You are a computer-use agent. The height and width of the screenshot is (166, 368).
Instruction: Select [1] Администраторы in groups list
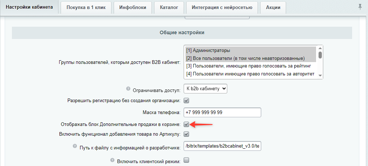tap(251, 50)
